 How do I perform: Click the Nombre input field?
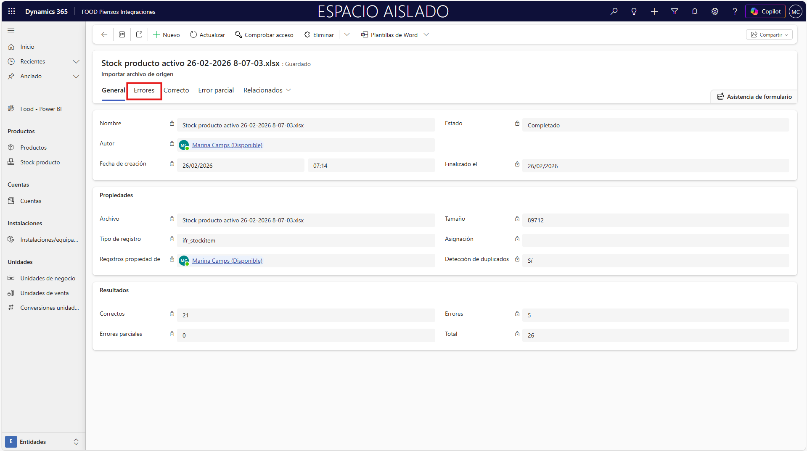pos(306,125)
